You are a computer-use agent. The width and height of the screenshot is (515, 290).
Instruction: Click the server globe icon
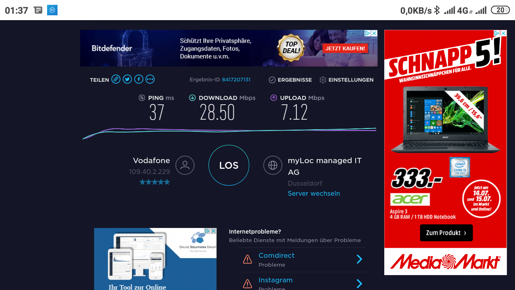tap(273, 165)
